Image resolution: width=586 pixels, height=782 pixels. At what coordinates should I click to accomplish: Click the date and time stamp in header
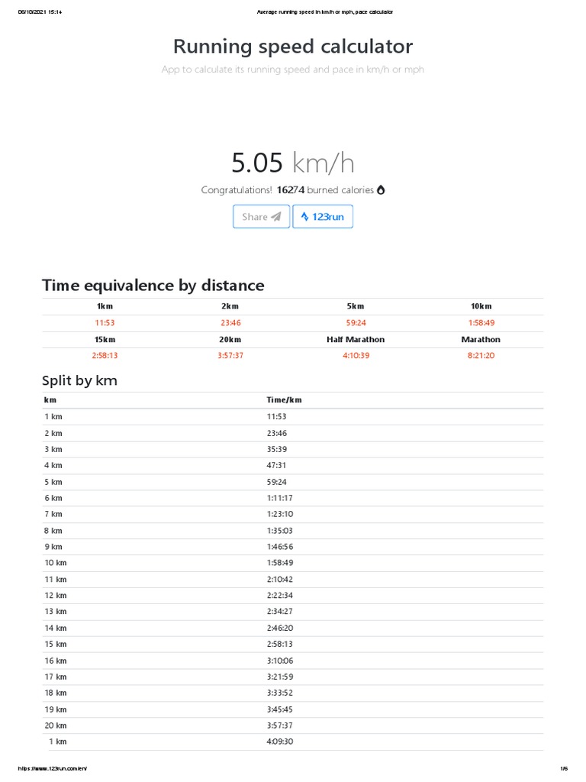tap(40, 12)
